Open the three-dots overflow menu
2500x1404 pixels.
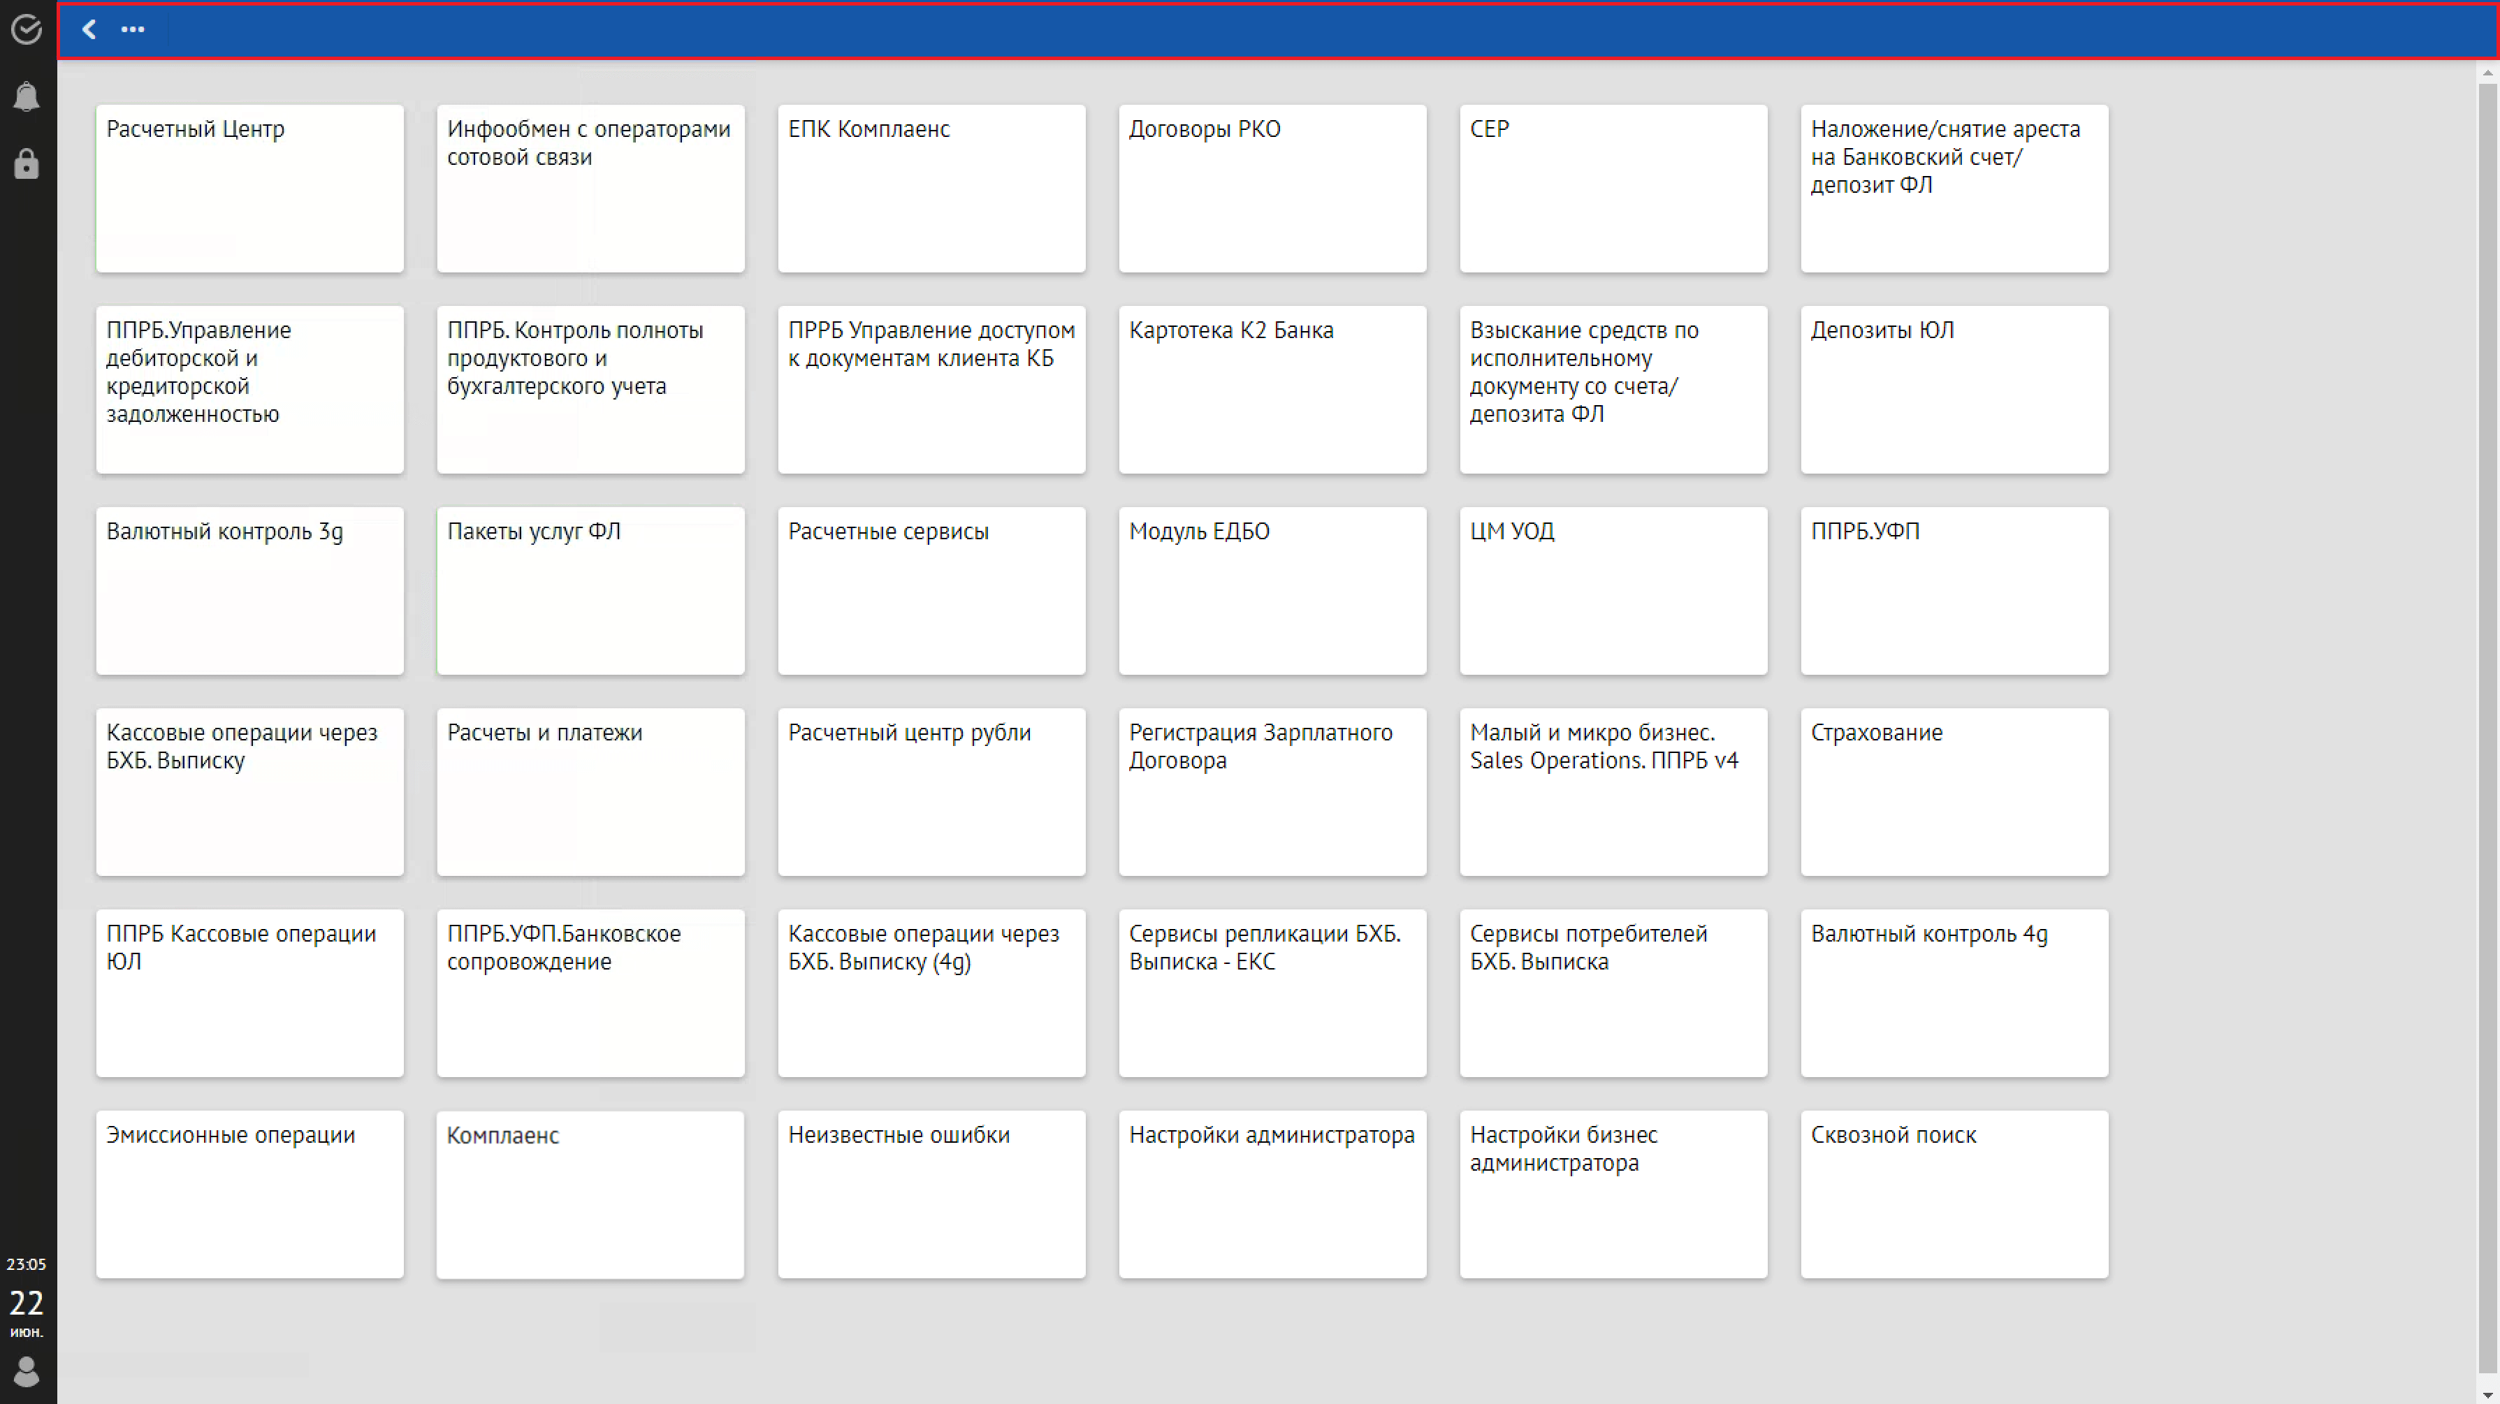pos(133,29)
